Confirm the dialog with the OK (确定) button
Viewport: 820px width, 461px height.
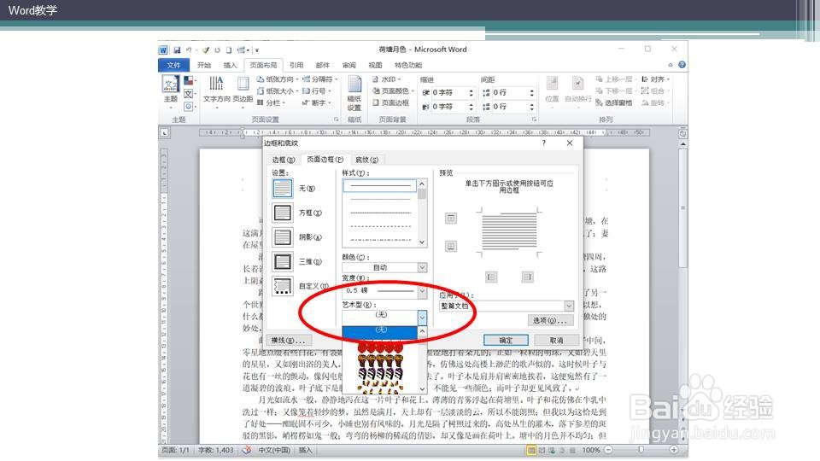(x=506, y=341)
